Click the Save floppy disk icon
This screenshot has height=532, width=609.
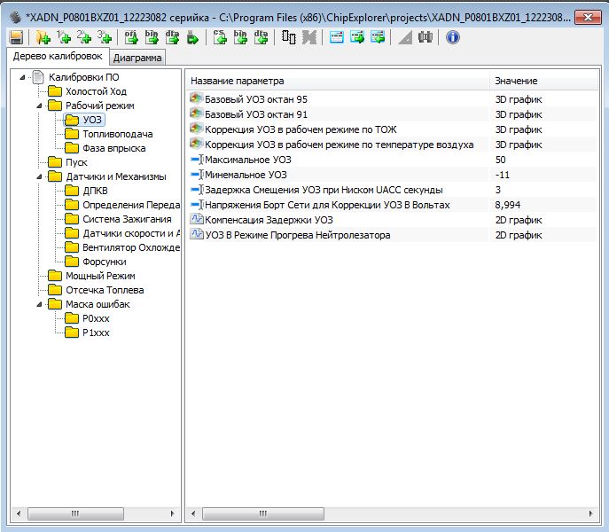click(x=16, y=37)
